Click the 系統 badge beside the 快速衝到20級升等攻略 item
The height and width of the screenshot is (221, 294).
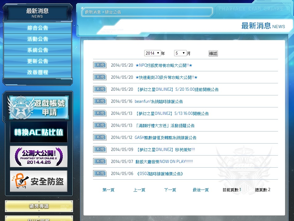(x=100, y=77)
